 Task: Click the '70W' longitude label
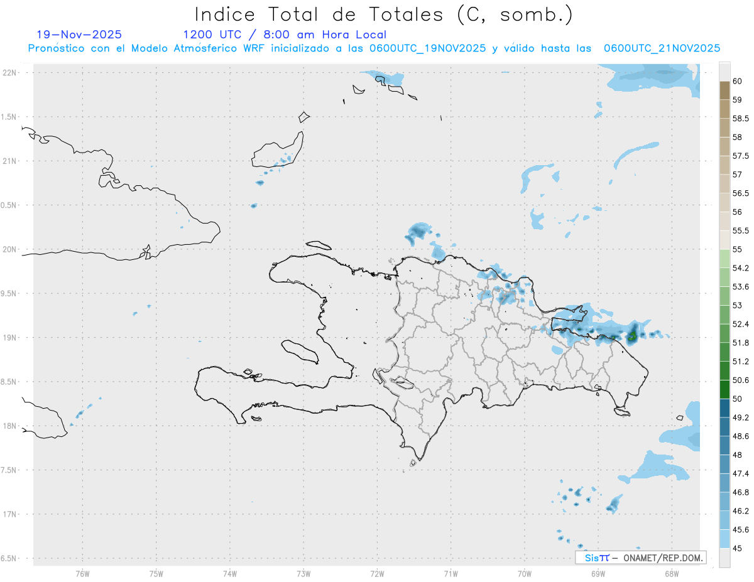click(525, 573)
